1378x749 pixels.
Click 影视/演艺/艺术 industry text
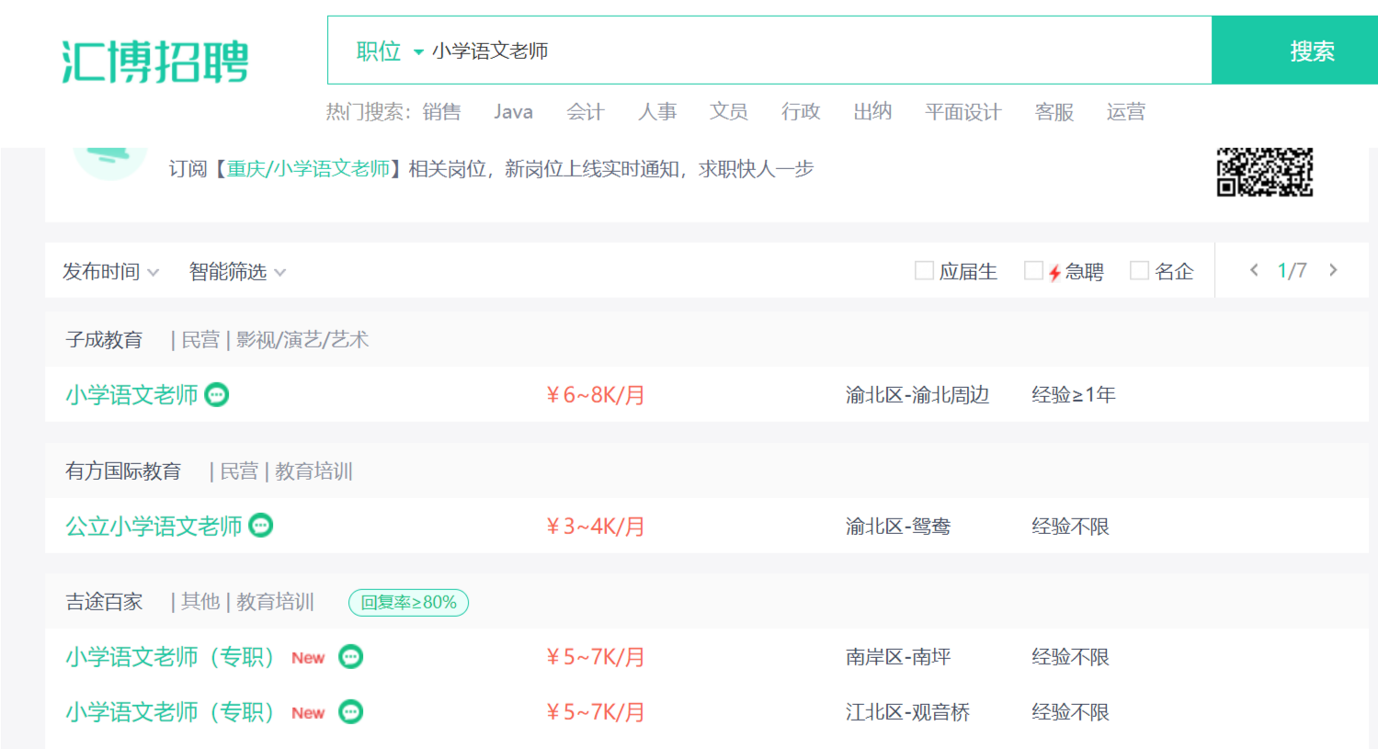(302, 340)
